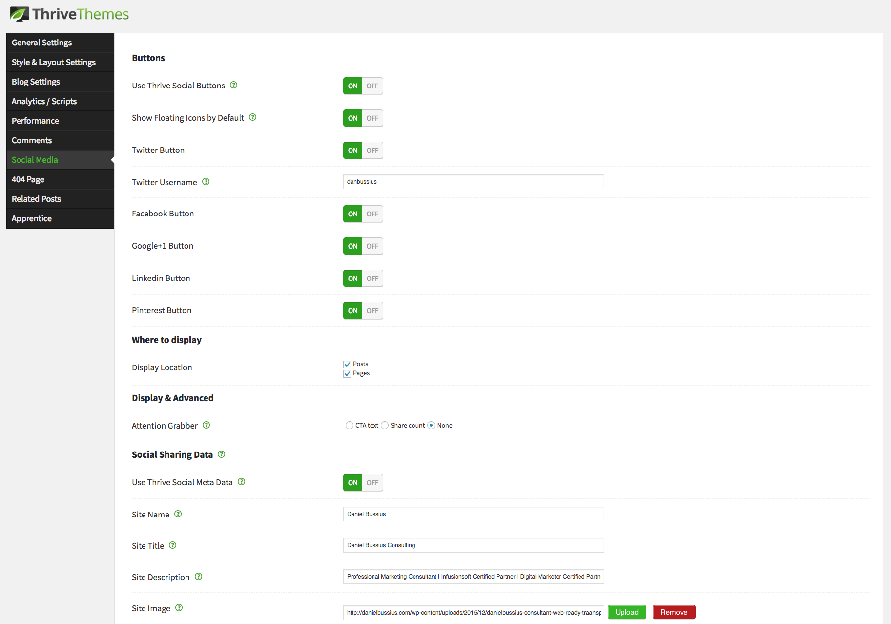Click the Where to display heading
This screenshot has width=891, height=624.
coord(166,340)
